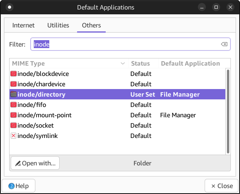Image resolution: width=240 pixels, height=194 pixels.
Task: Select the inode/fifo row text
Action: [x=32, y=105]
